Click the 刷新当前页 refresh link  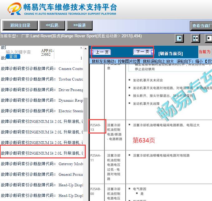tap(171, 54)
